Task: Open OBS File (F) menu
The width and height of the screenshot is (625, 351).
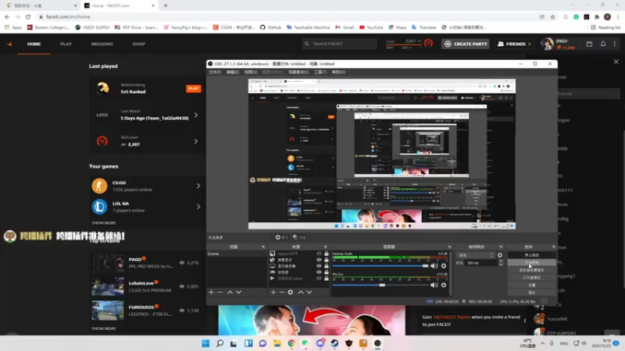Action: (215, 72)
